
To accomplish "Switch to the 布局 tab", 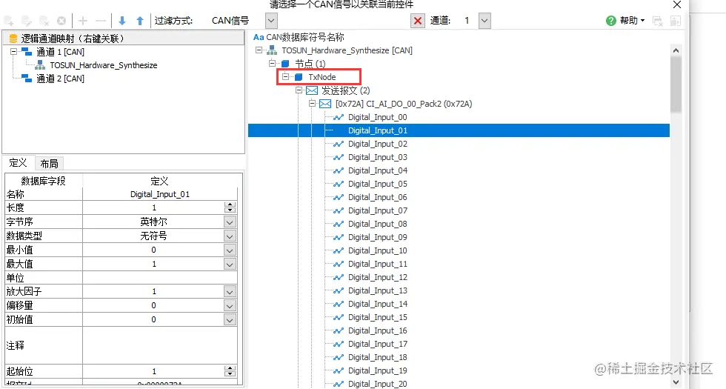I will [49, 164].
